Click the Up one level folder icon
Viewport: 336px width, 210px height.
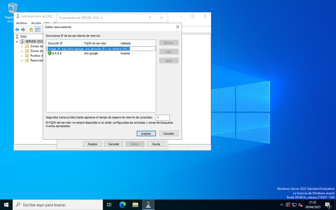coord(31,30)
